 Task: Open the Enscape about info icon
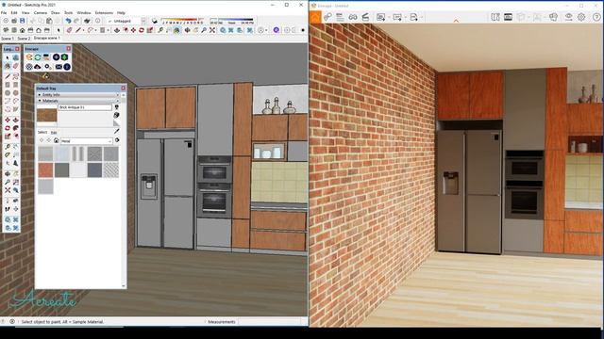(67, 67)
